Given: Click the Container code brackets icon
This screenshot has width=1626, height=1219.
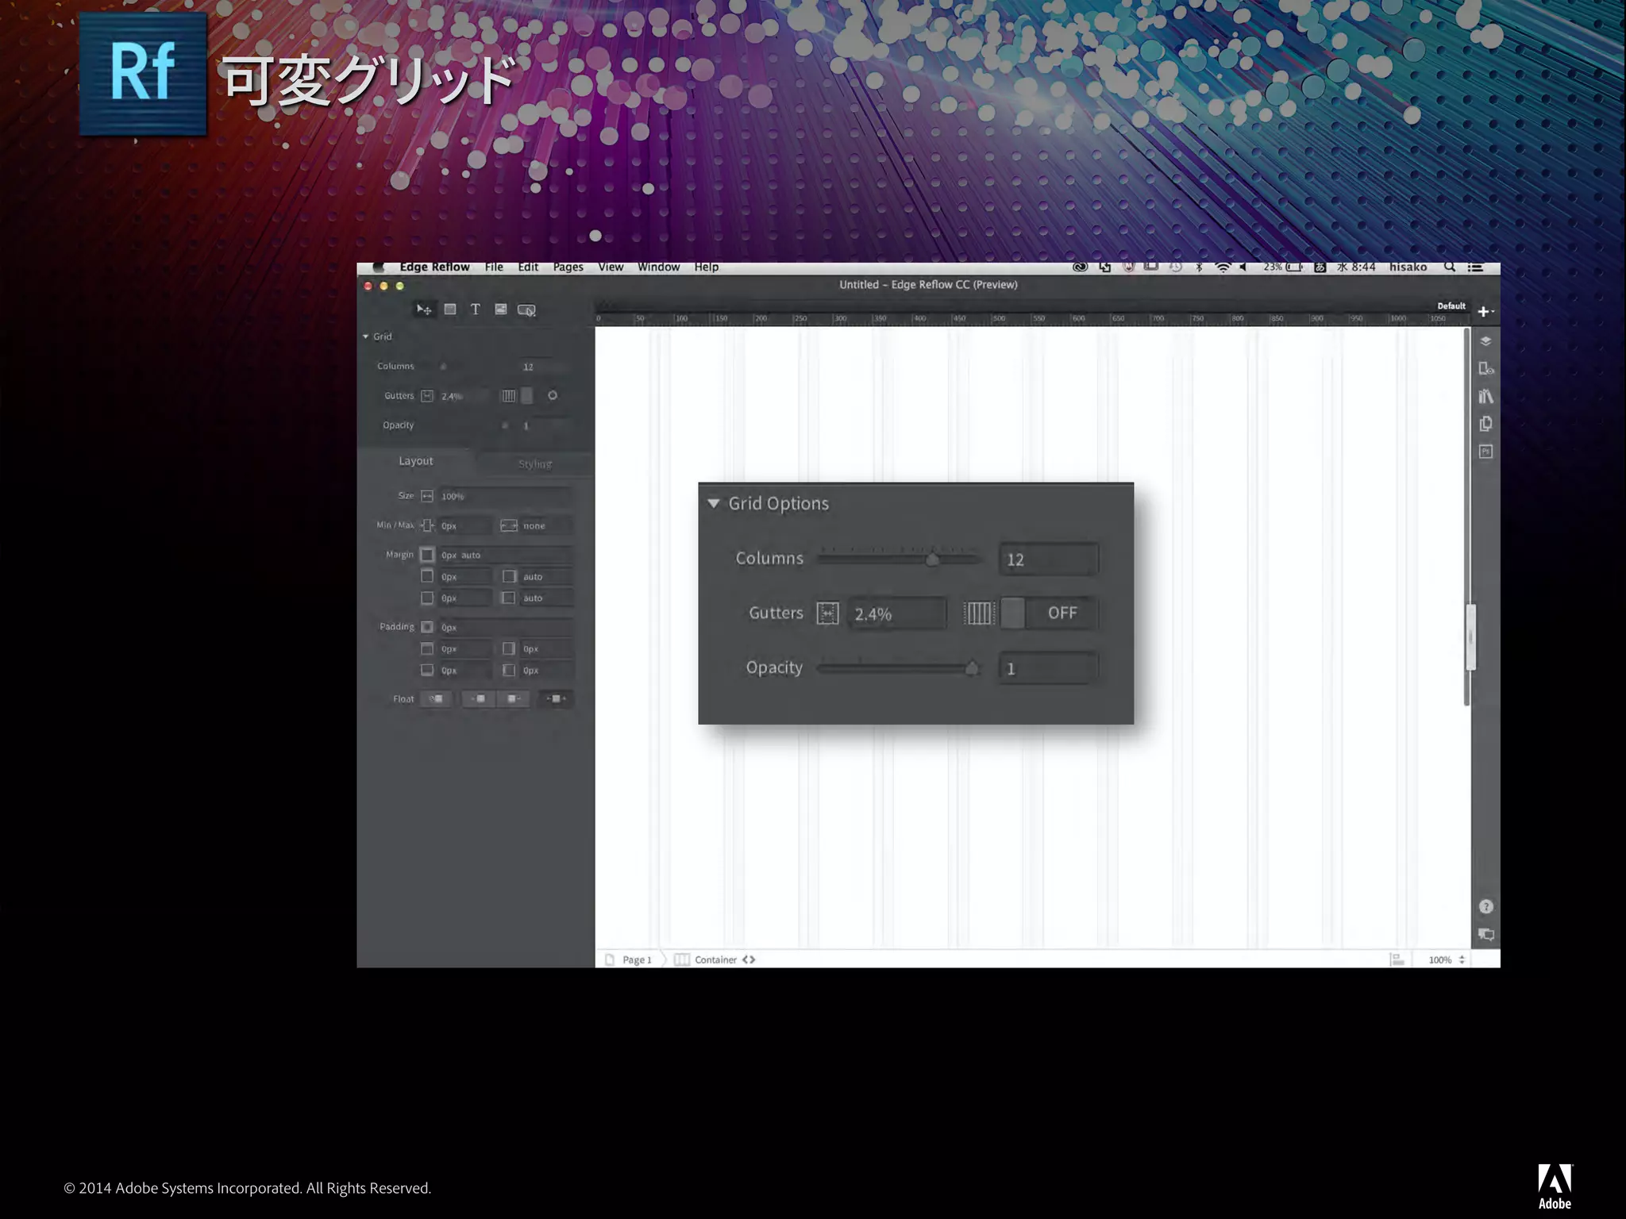Looking at the screenshot, I should [x=749, y=959].
